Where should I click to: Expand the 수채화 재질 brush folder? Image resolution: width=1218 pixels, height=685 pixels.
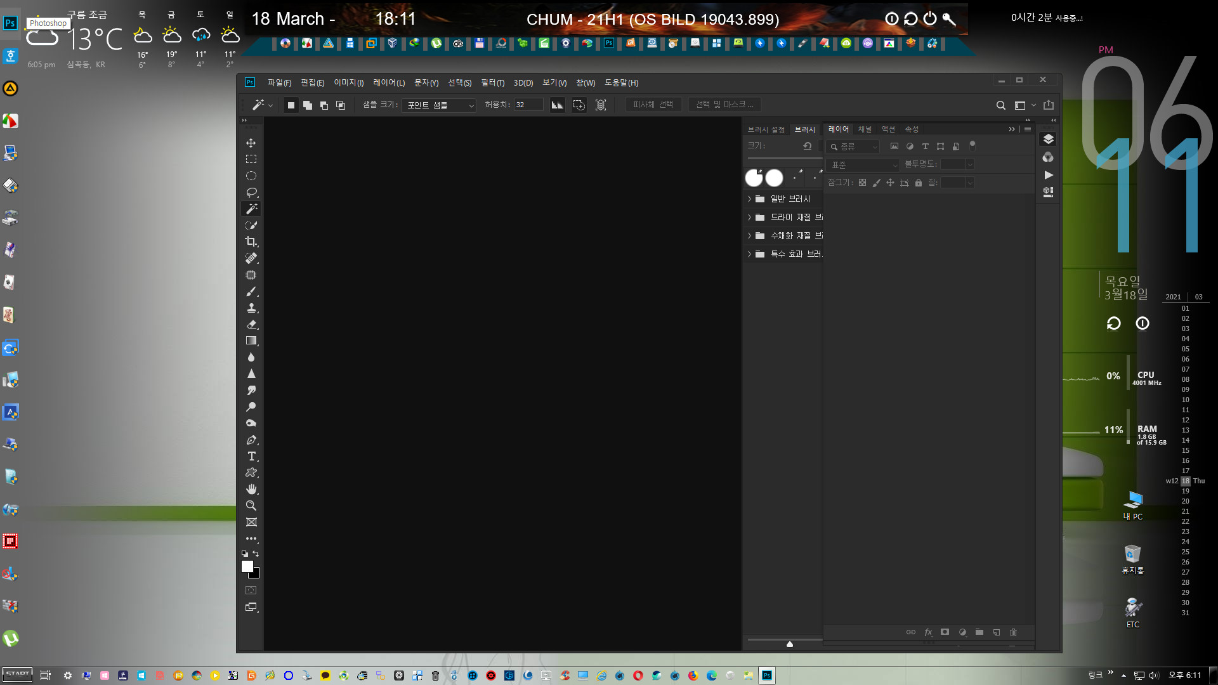click(749, 236)
